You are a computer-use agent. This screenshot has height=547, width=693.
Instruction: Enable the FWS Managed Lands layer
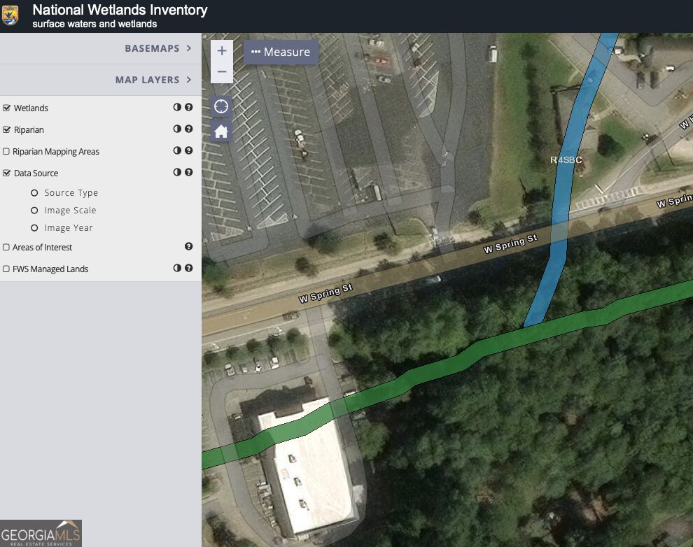6,269
